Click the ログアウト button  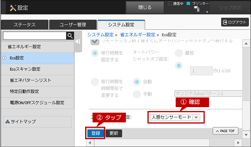pos(235,22)
